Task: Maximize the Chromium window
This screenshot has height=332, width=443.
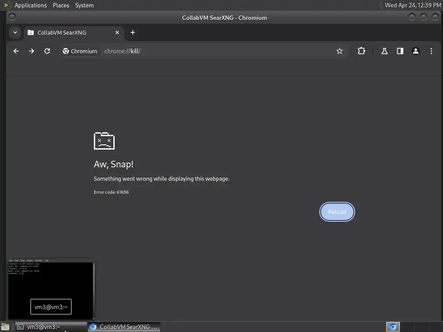Action: pyautogui.click(x=424, y=17)
